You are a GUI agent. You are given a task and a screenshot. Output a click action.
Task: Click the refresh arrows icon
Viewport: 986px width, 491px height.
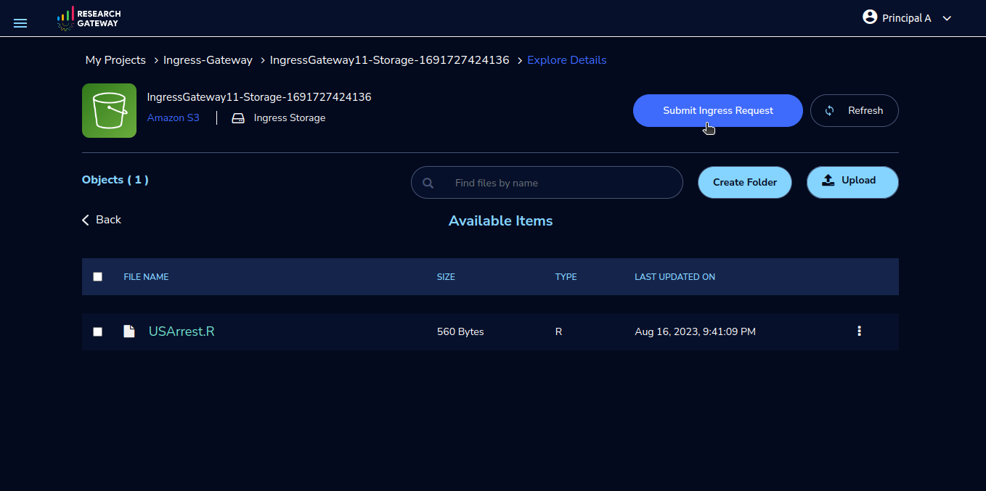coord(829,111)
